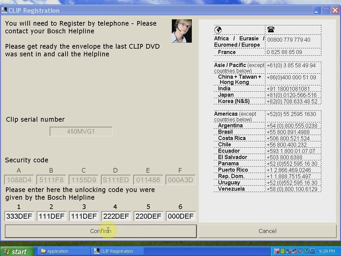Screen dimensions: 341x256
Task: Click the telephone icon in helpline table
Action: pyautogui.click(x=271, y=29)
